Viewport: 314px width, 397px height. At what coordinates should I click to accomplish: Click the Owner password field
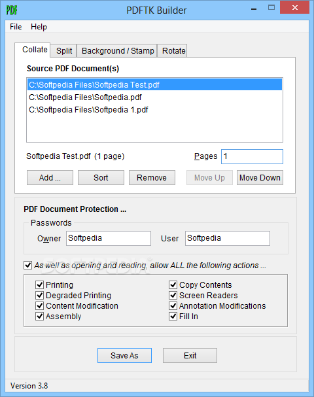(109, 238)
